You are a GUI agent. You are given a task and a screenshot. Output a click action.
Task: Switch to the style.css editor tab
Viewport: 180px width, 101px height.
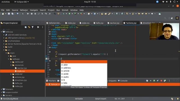click(x=85, y=23)
